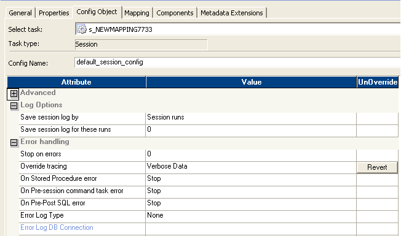Click the Error Log DB Connection link

pos(57,227)
